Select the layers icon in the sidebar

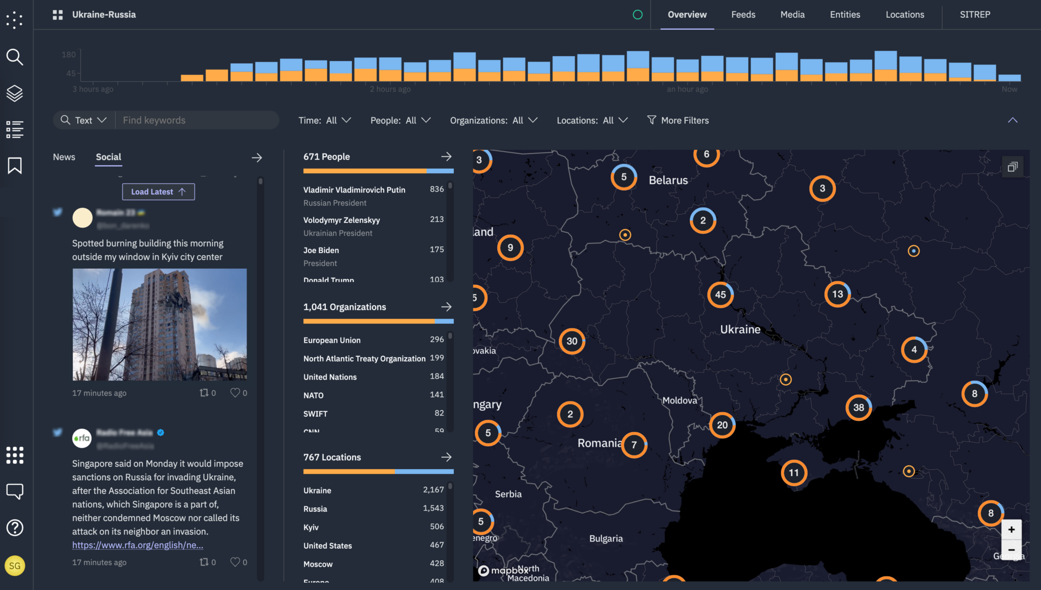coord(15,93)
